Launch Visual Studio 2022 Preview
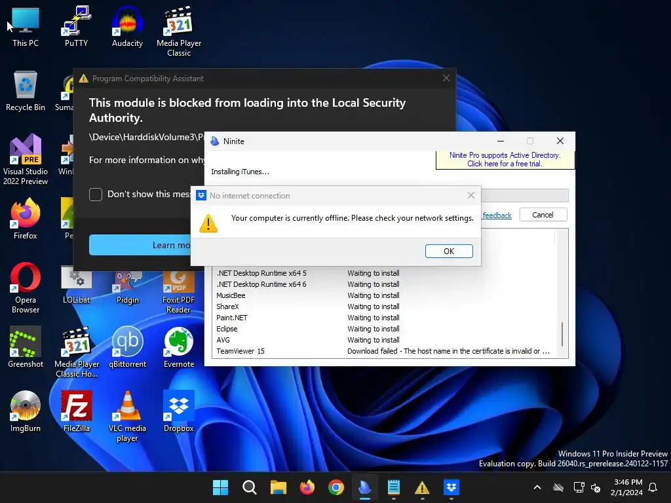This screenshot has width=671, height=503. (x=26, y=159)
